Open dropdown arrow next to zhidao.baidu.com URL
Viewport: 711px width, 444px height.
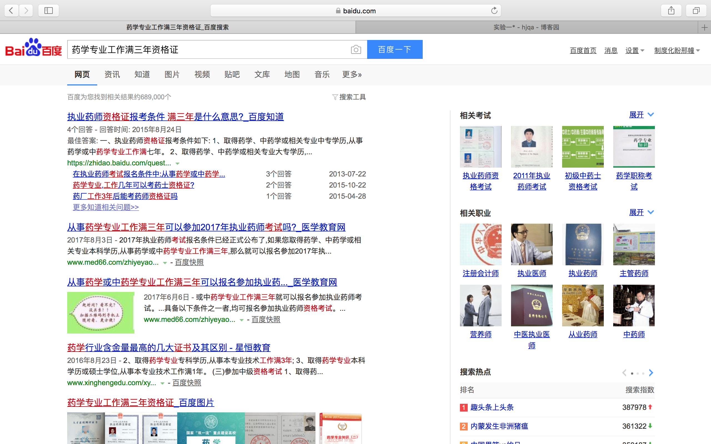177,163
